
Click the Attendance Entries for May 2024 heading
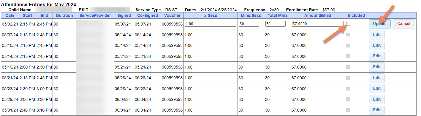tap(39, 4)
